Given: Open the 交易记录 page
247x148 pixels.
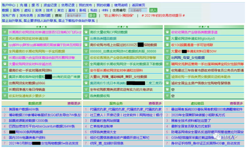Looking at the screenshot, I should click(68, 5).
